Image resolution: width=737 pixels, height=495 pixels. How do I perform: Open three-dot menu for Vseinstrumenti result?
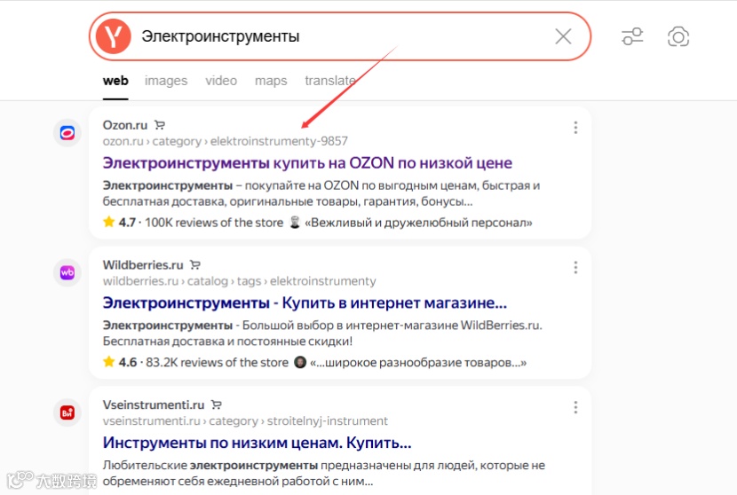click(x=575, y=407)
